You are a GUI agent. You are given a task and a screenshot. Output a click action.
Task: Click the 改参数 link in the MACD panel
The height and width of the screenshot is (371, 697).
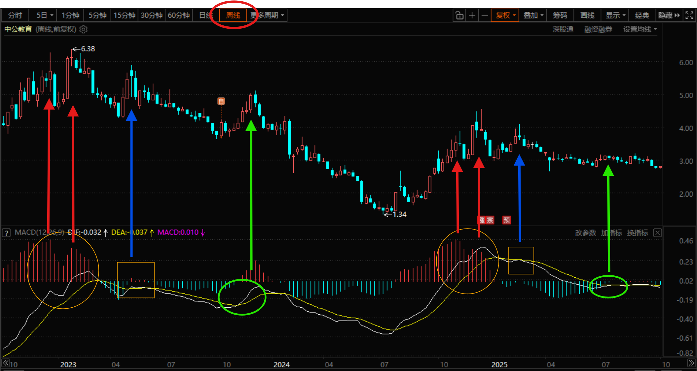coord(585,233)
